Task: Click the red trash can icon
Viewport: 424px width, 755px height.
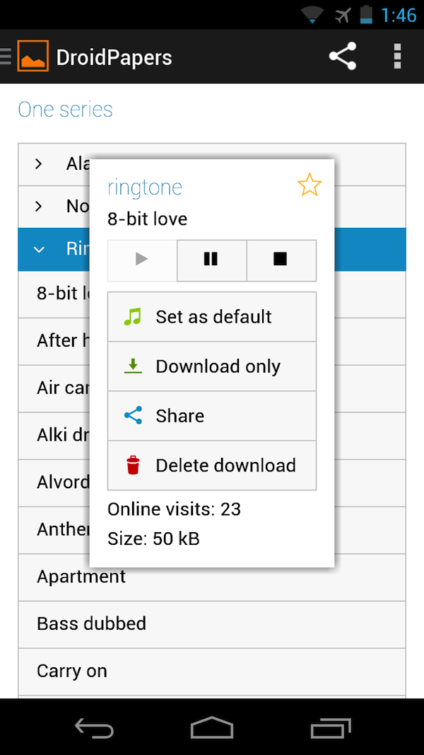Action: [133, 465]
